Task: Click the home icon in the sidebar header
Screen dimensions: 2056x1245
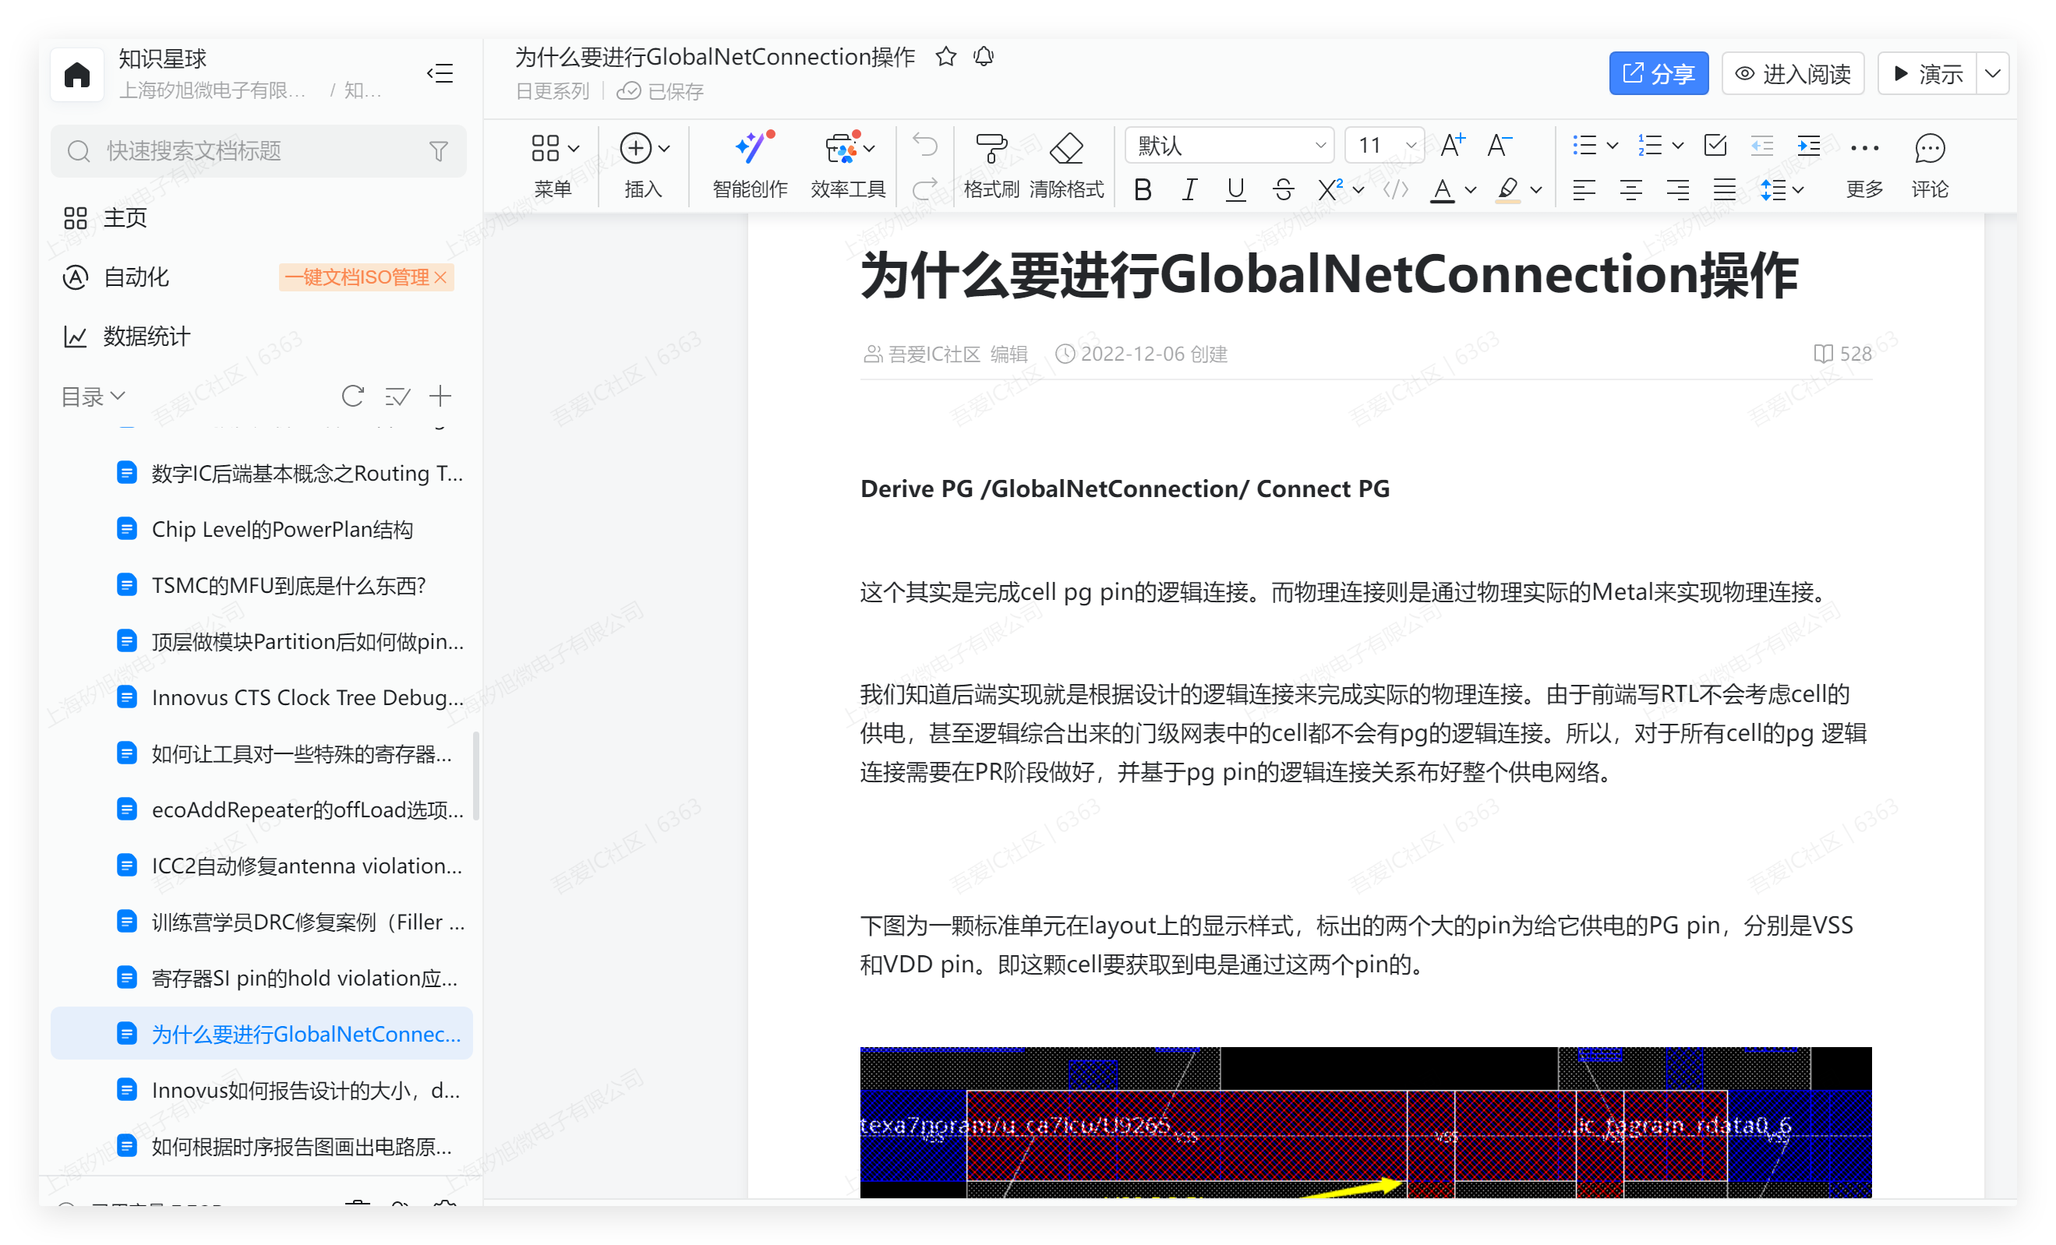Action: (76, 75)
